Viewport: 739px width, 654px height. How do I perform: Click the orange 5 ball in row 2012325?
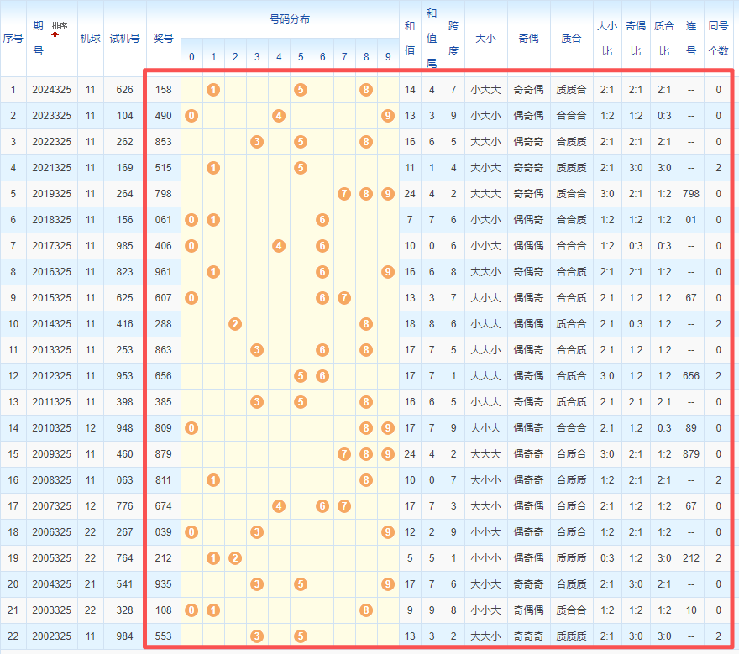click(x=301, y=376)
